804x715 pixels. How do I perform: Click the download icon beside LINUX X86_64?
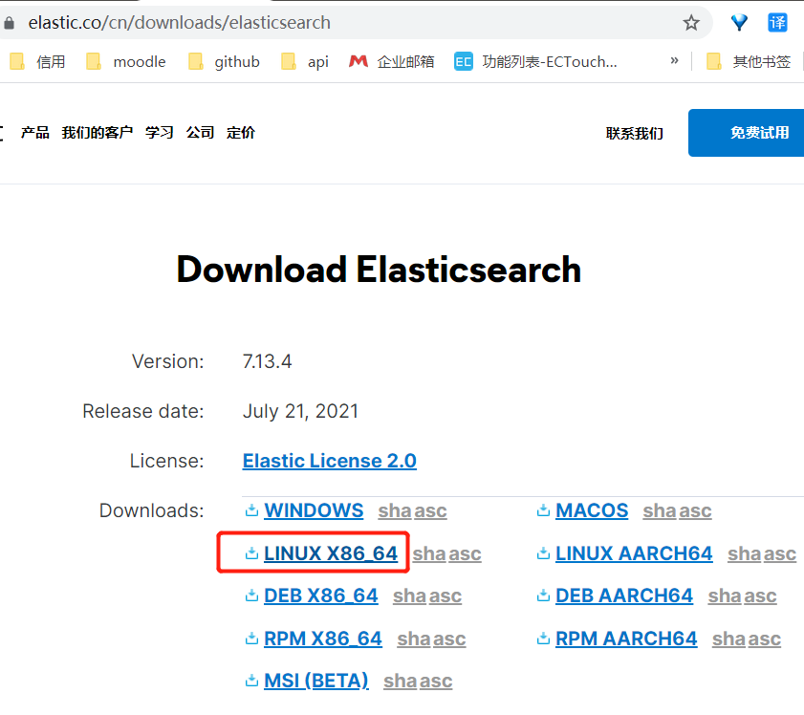pyautogui.click(x=251, y=553)
